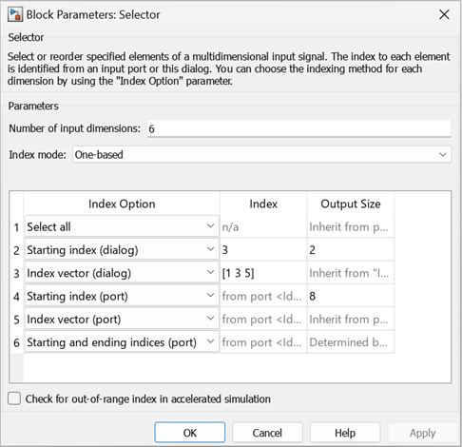Screen dimensions: 462x447
Task: Click the OK button
Action: (190, 433)
